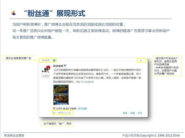185x138 pixels.
Task: Click the help question mark beside 微博推广
Action: (x=54, y=61)
